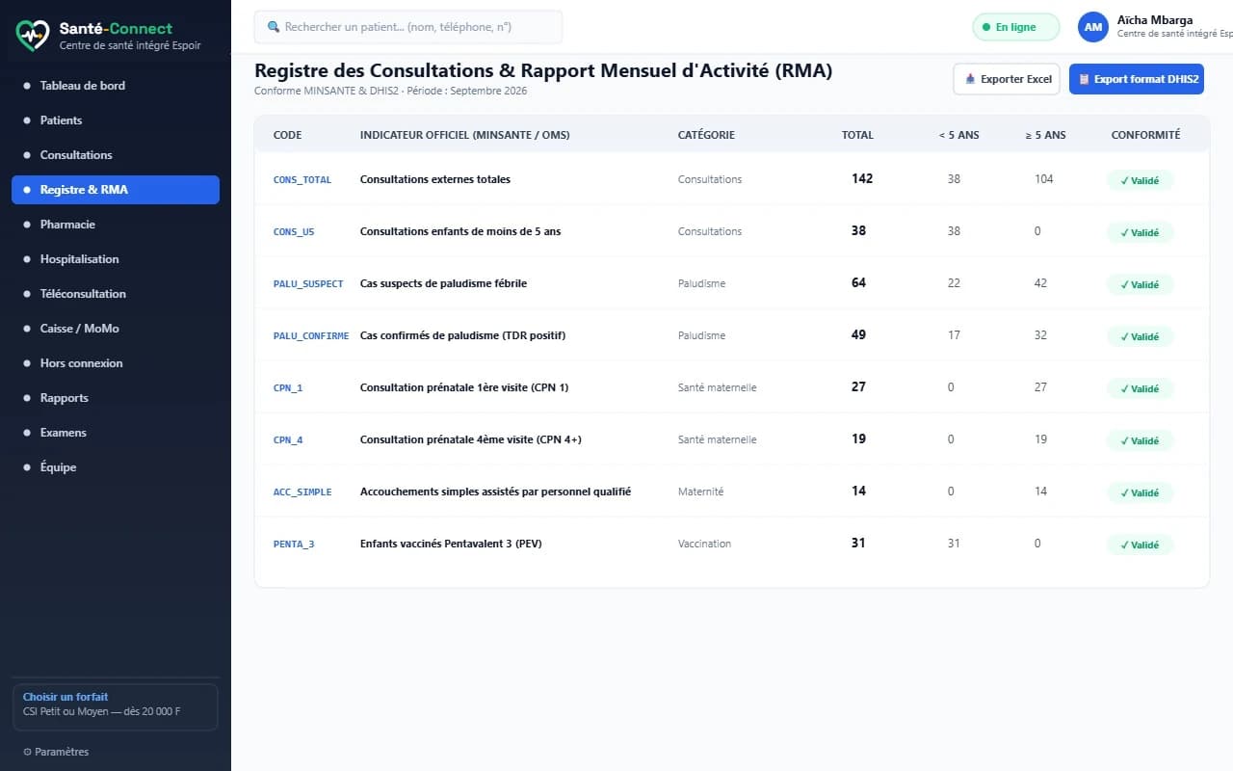Navigate to Hospitalisation
1233x771 pixels.
[x=116, y=259]
